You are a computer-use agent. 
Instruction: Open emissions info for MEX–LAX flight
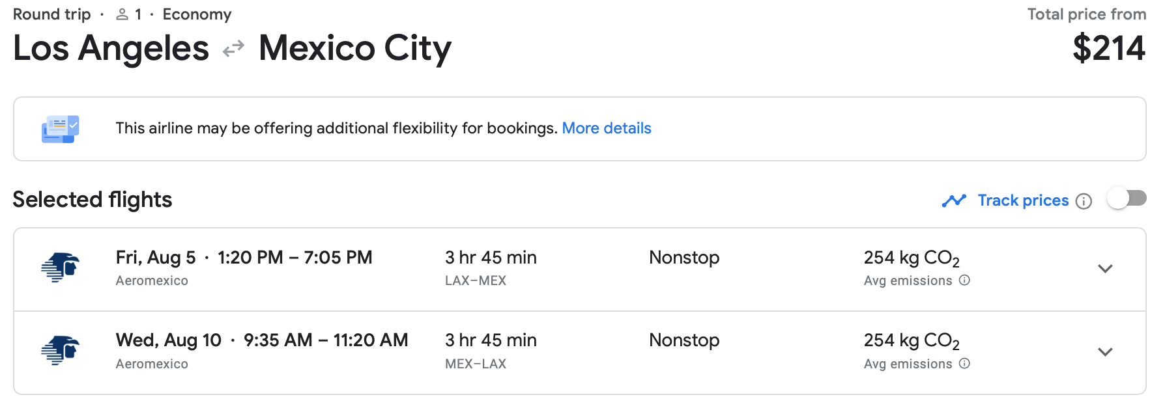click(965, 364)
